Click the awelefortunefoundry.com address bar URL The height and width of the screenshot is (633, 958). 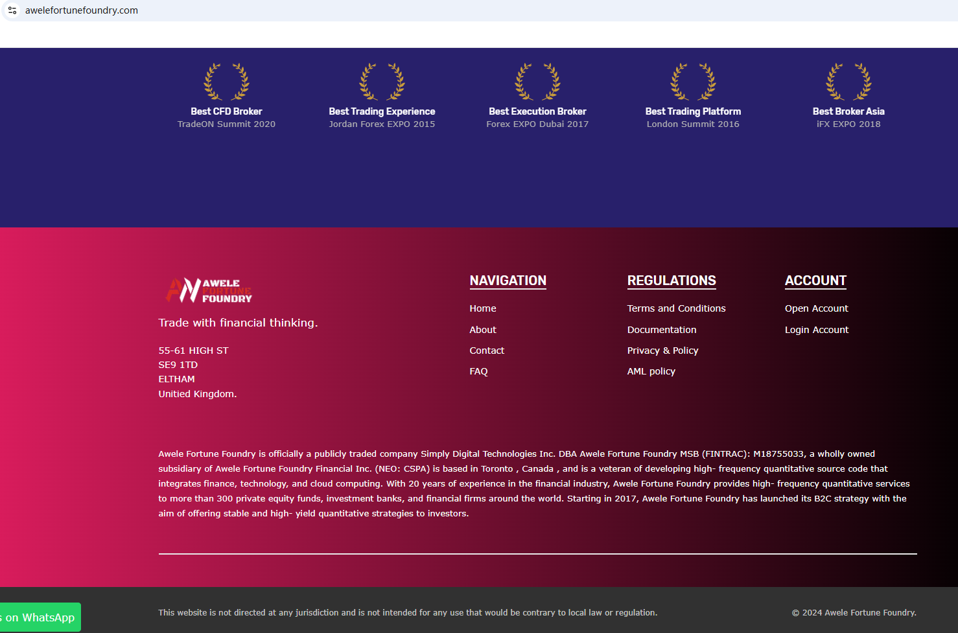point(82,10)
